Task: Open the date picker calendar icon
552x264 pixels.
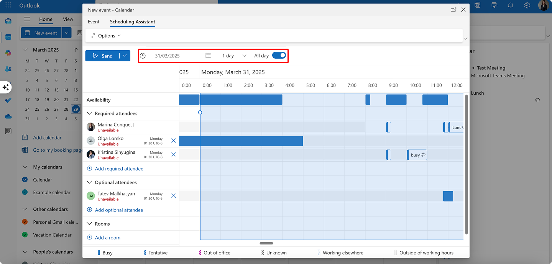Action: point(208,56)
